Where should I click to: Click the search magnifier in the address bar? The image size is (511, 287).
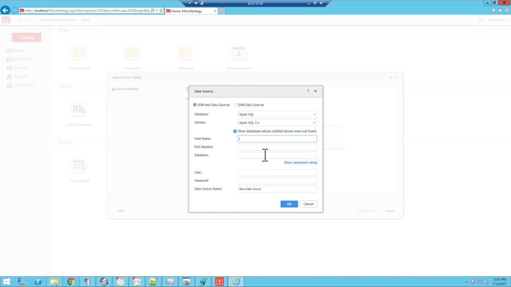[x=153, y=11]
